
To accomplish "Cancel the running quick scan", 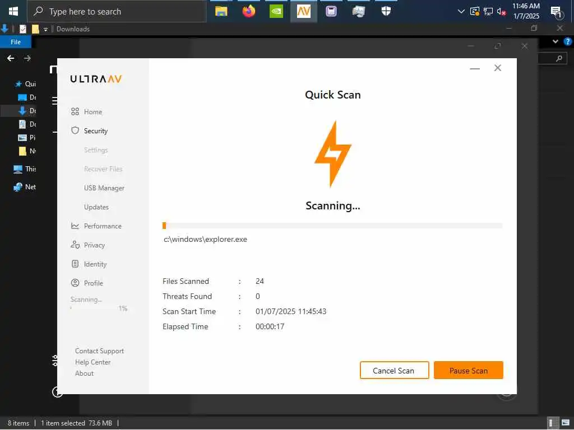I will coord(394,371).
